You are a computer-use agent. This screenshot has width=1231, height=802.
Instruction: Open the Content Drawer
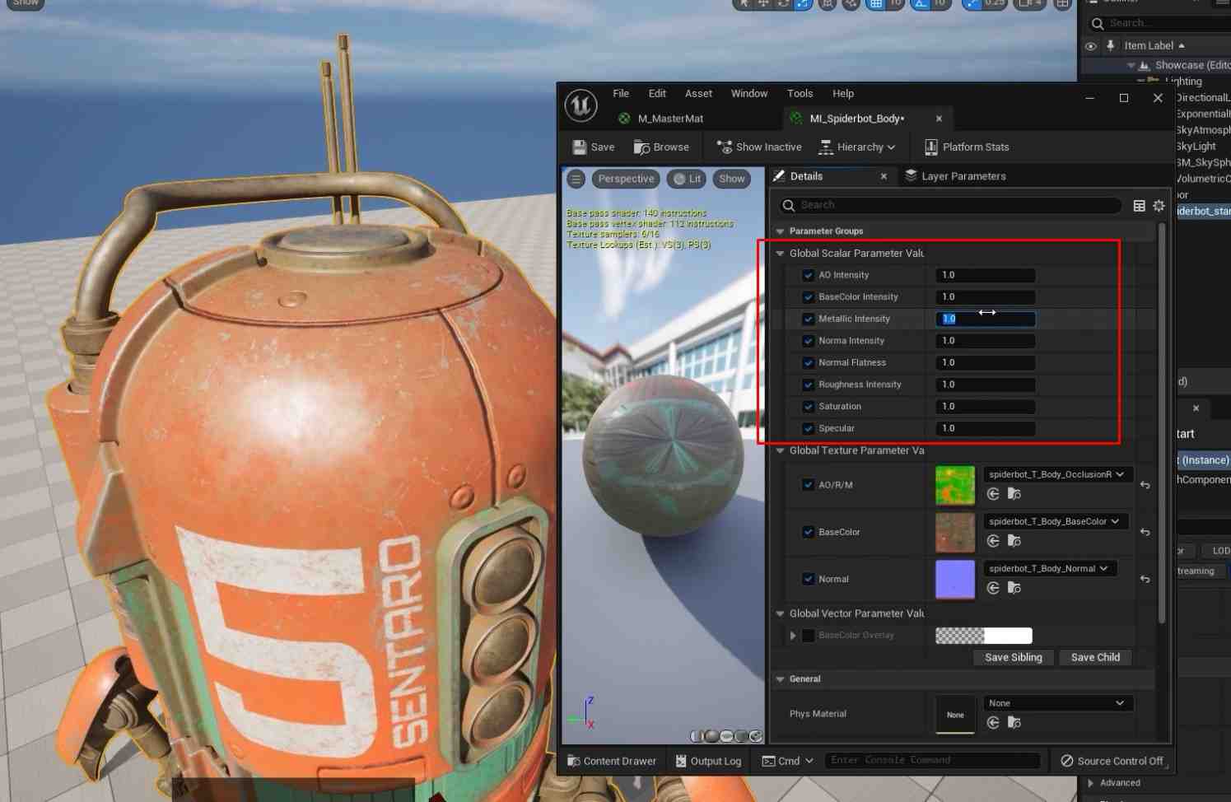(x=612, y=761)
